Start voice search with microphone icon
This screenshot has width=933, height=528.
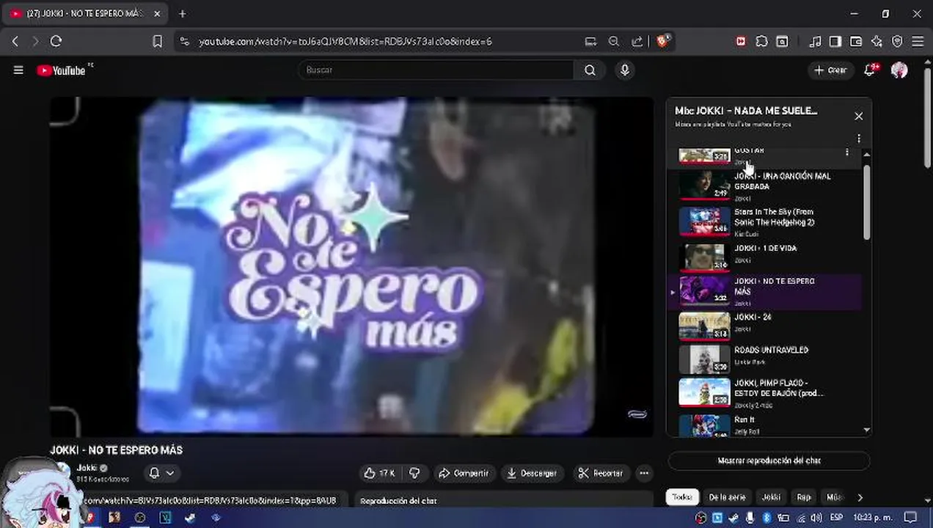tap(625, 70)
